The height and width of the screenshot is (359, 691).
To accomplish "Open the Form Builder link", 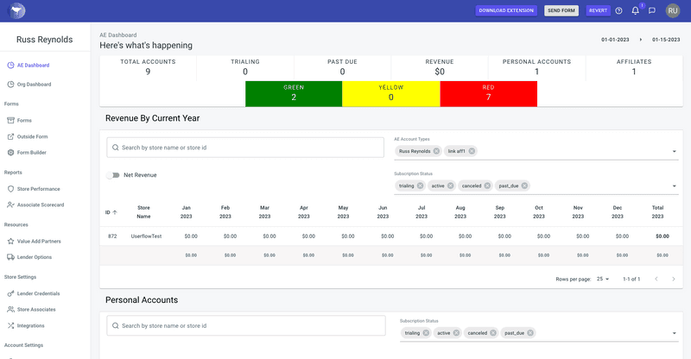I will 31,153.
